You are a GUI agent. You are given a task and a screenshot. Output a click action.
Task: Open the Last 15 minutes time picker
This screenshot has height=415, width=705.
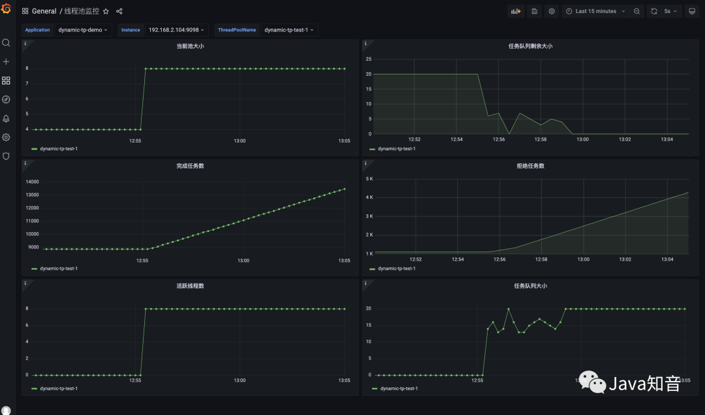tap(596, 11)
